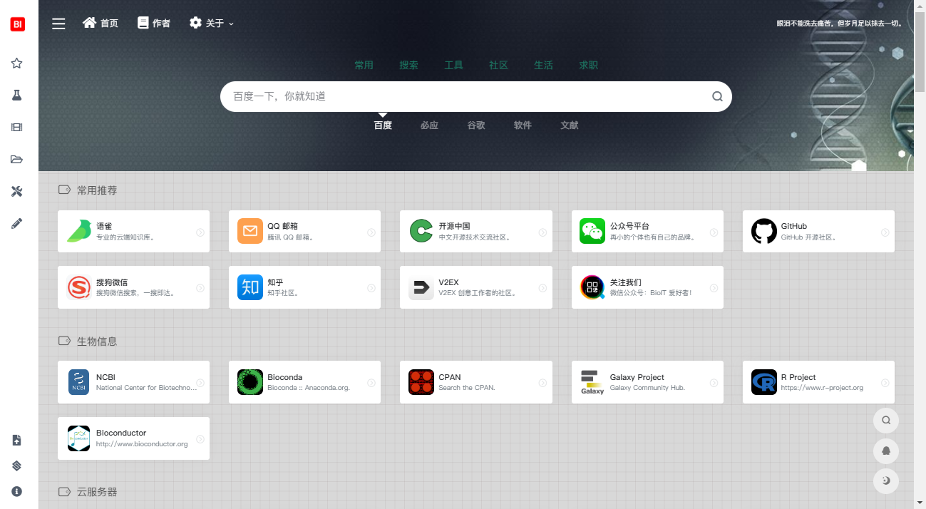Image resolution: width=926 pixels, height=509 pixels.
Task: Open the Bioconductor logo icon
Action: coord(79,438)
